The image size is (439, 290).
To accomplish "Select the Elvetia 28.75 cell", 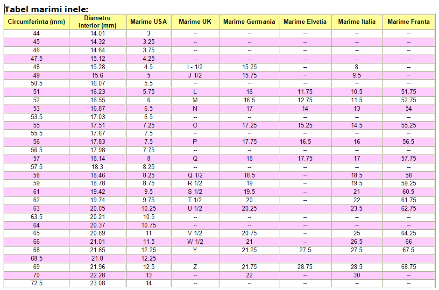I will click(305, 267).
